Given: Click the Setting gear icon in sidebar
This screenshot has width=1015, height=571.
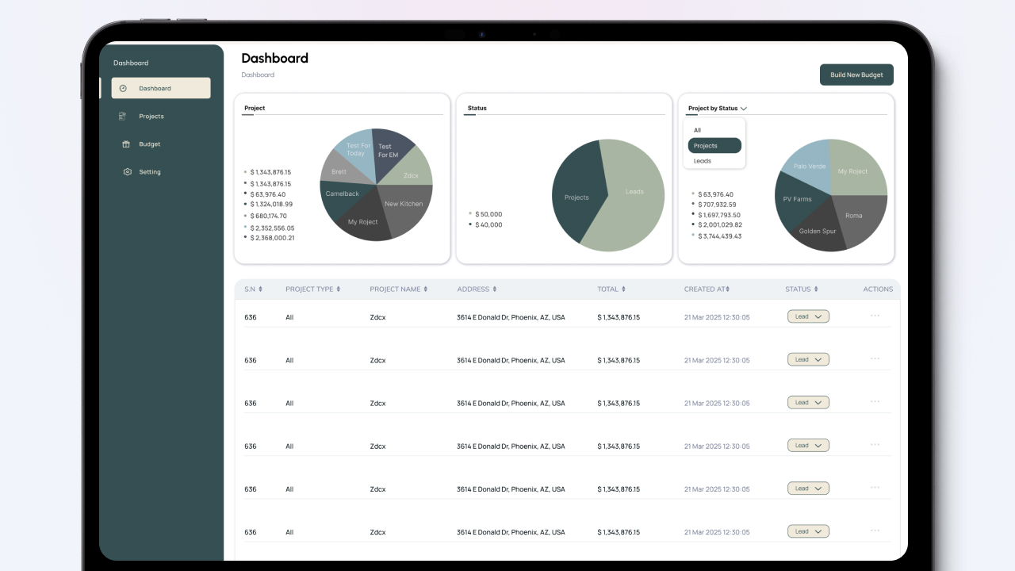Looking at the screenshot, I should click(127, 172).
